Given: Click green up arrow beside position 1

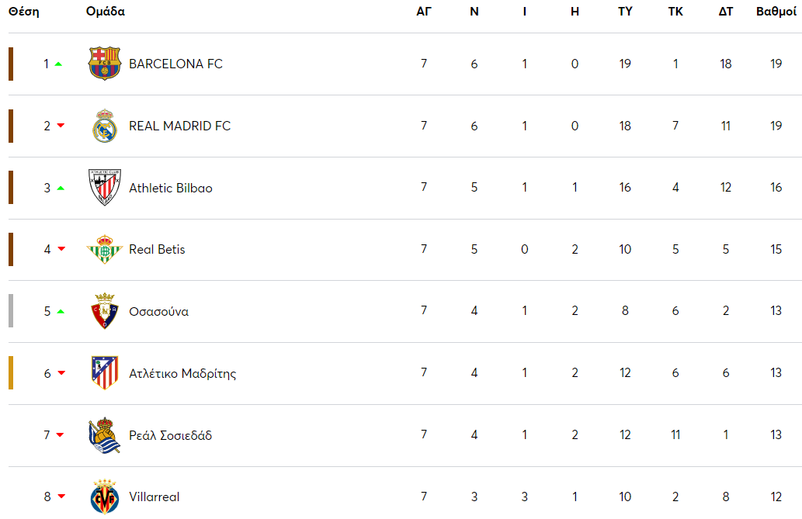Looking at the screenshot, I should (59, 64).
